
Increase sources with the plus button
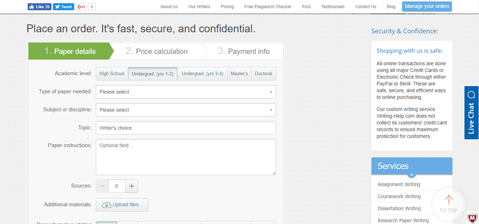coord(132,186)
